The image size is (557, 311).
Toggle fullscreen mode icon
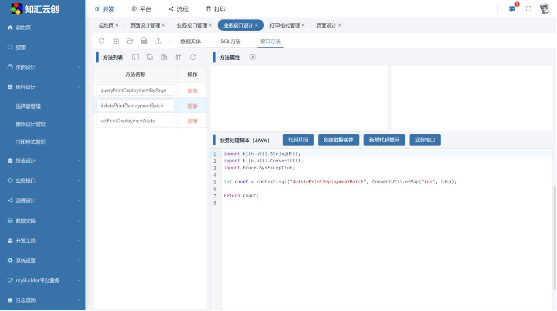coord(528,9)
